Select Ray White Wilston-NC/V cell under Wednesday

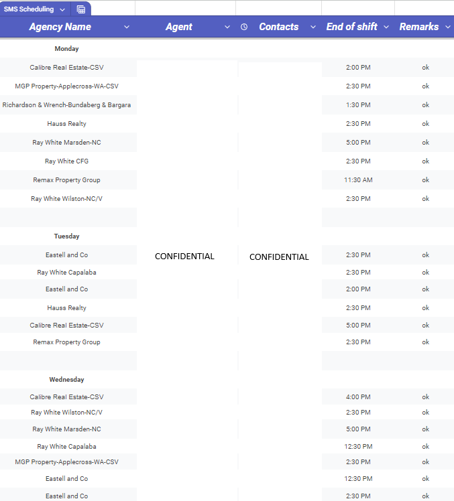[66, 412]
